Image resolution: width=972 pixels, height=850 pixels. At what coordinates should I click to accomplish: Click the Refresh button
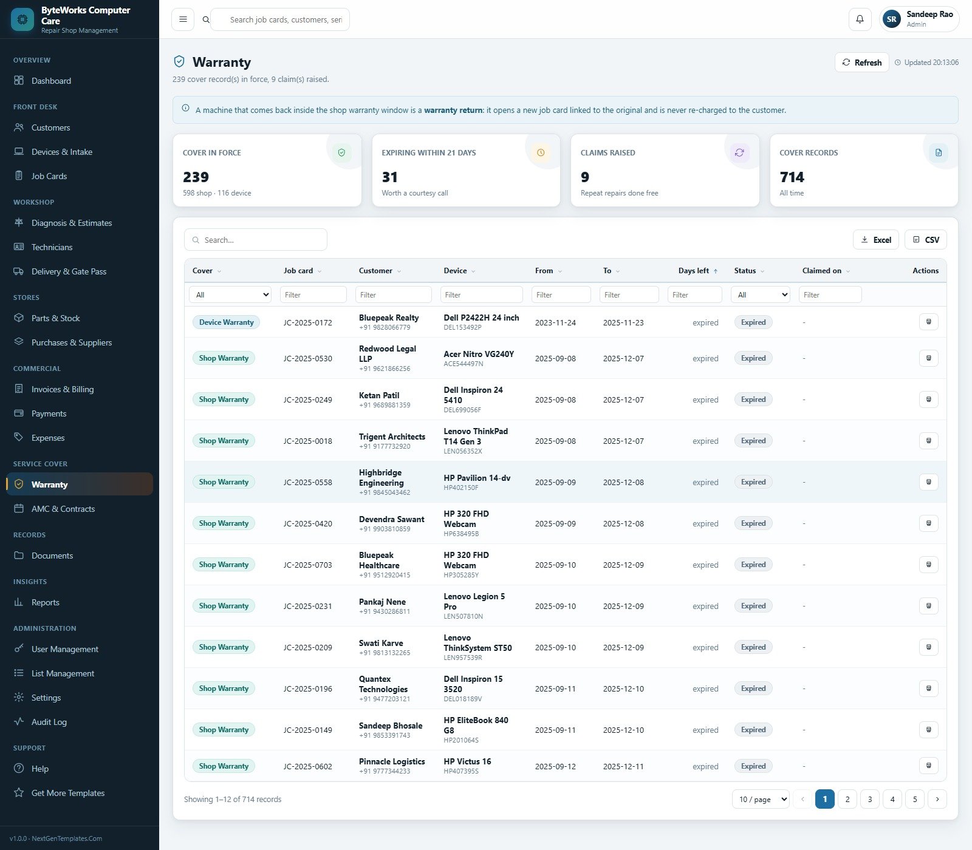tap(861, 63)
